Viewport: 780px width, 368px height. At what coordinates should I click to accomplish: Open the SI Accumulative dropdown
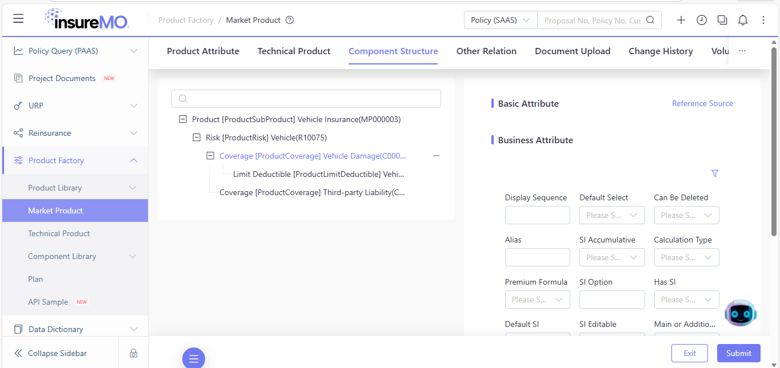pyautogui.click(x=612, y=257)
